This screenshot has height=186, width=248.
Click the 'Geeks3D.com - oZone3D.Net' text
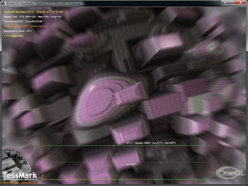click(x=20, y=183)
